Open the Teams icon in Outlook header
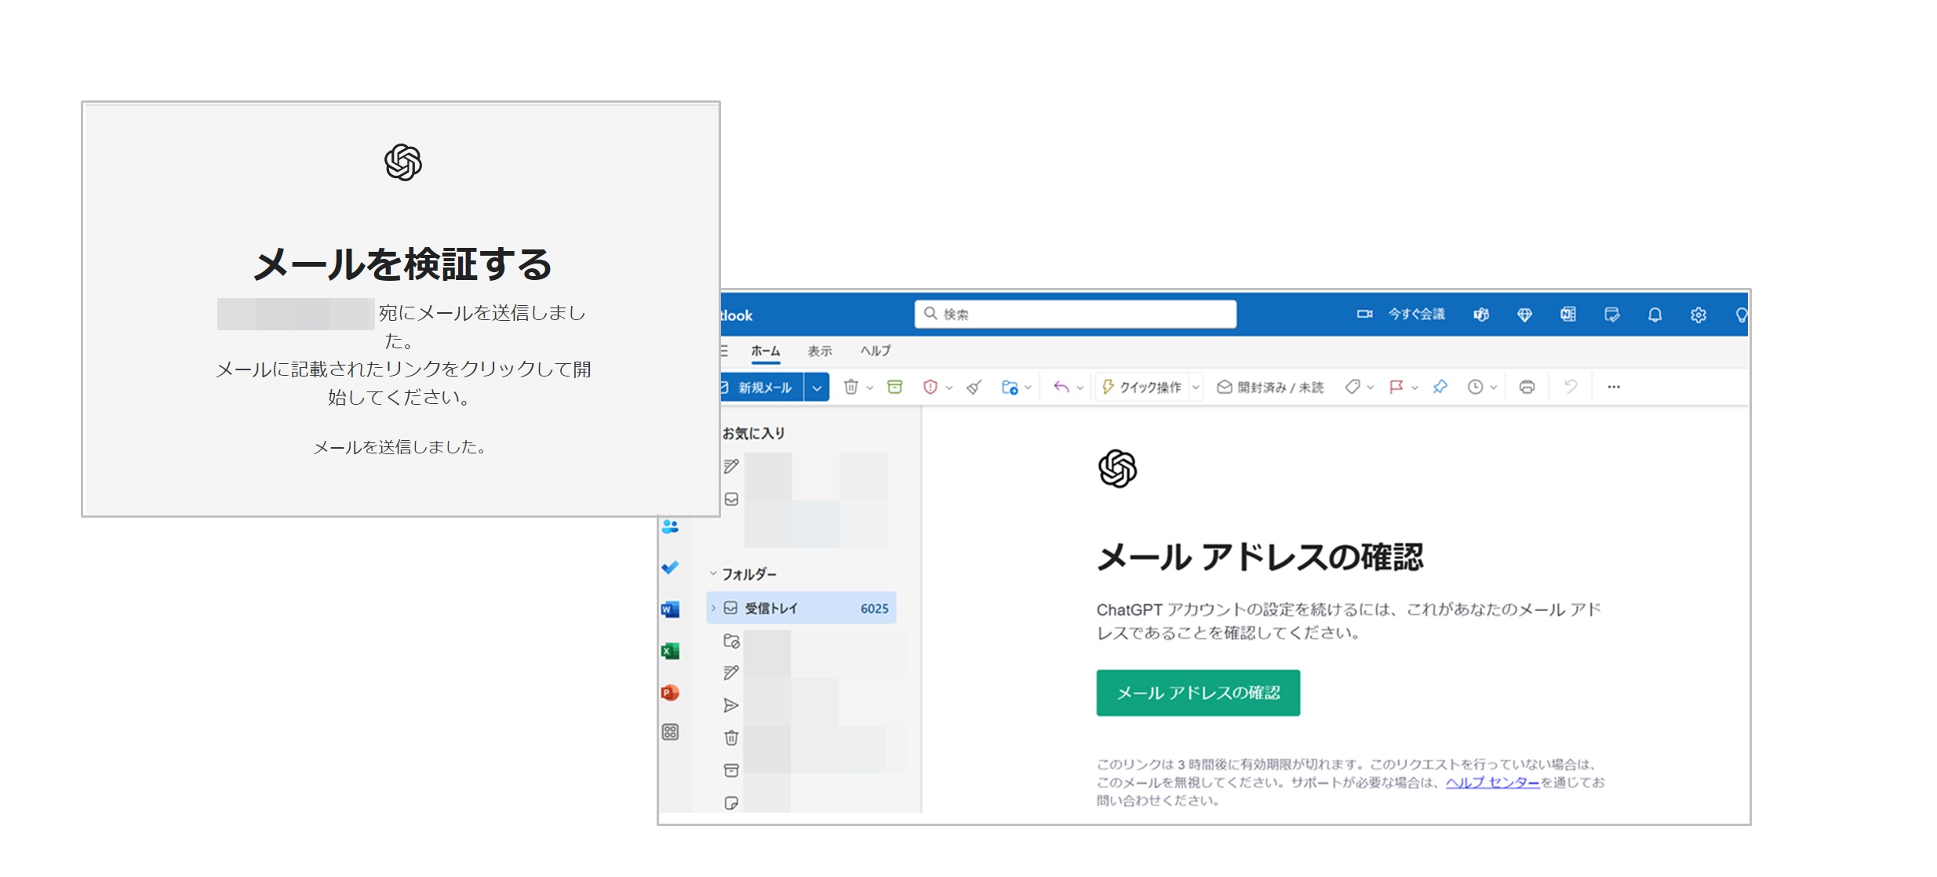The height and width of the screenshot is (877, 1937). pos(1481,315)
